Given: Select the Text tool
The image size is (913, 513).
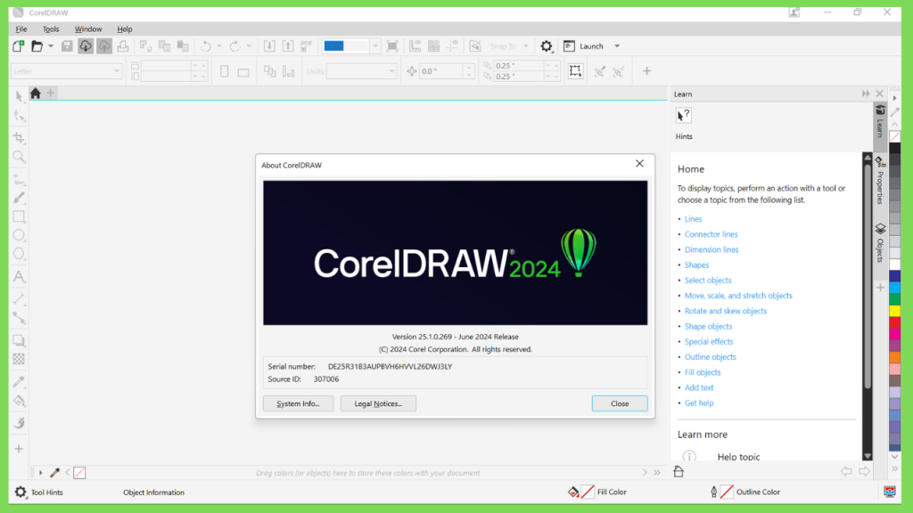Looking at the screenshot, I should 20,277.
